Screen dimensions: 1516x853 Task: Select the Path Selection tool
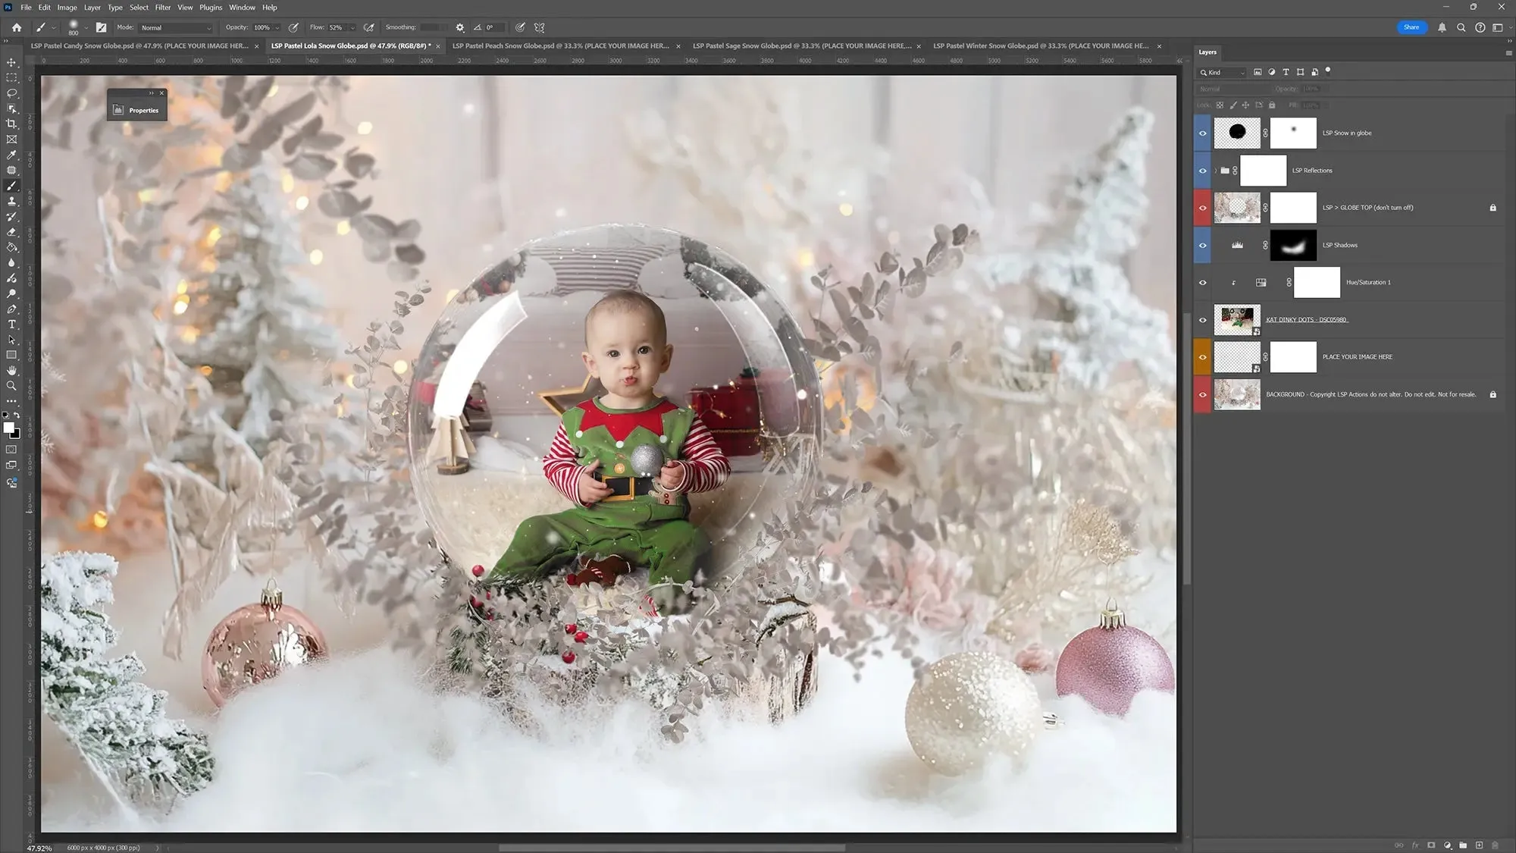click(x=11, y=340)
